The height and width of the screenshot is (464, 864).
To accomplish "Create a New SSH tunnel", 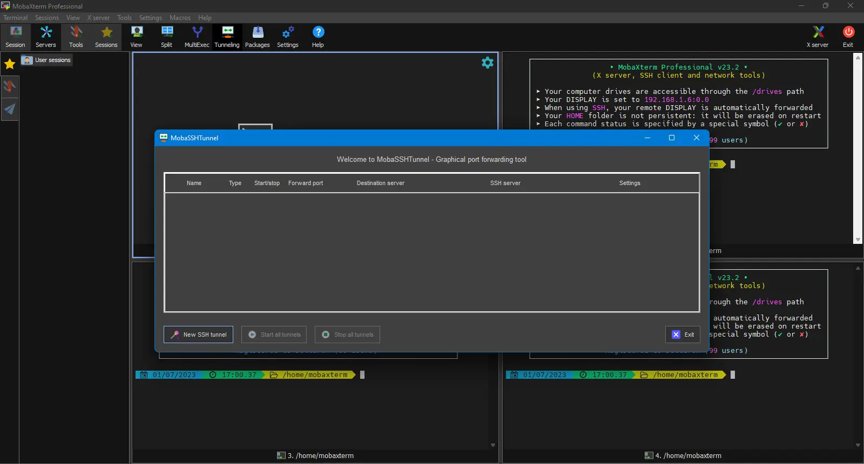I will tap(199, 335).
